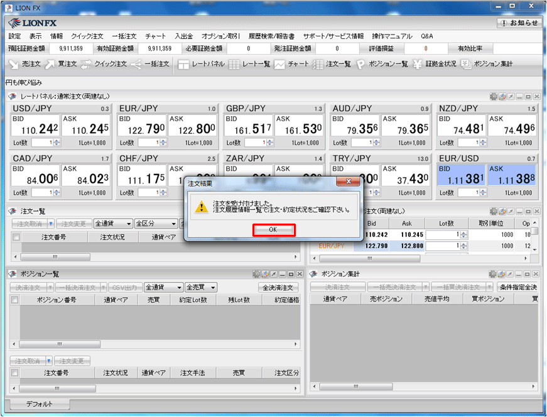547x417 pixels.
Task: Open the 履歴検索/報告書 menu
Action: pos(271,36)
